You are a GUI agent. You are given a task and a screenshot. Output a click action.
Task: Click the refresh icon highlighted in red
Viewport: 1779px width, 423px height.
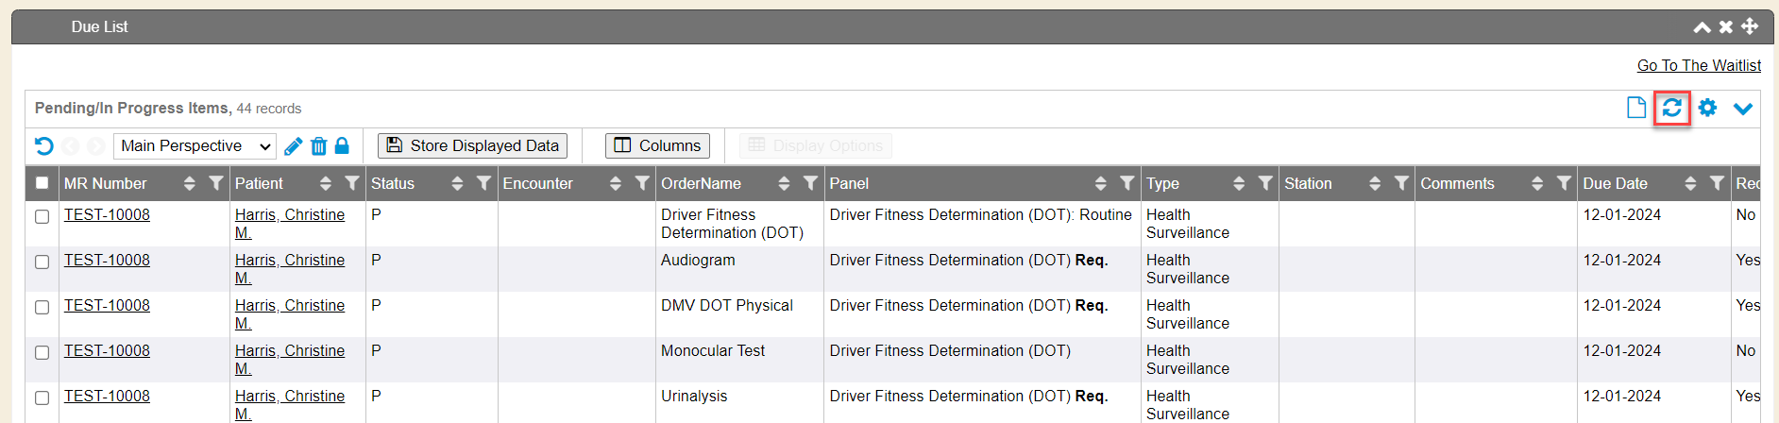coord(1671,108)
